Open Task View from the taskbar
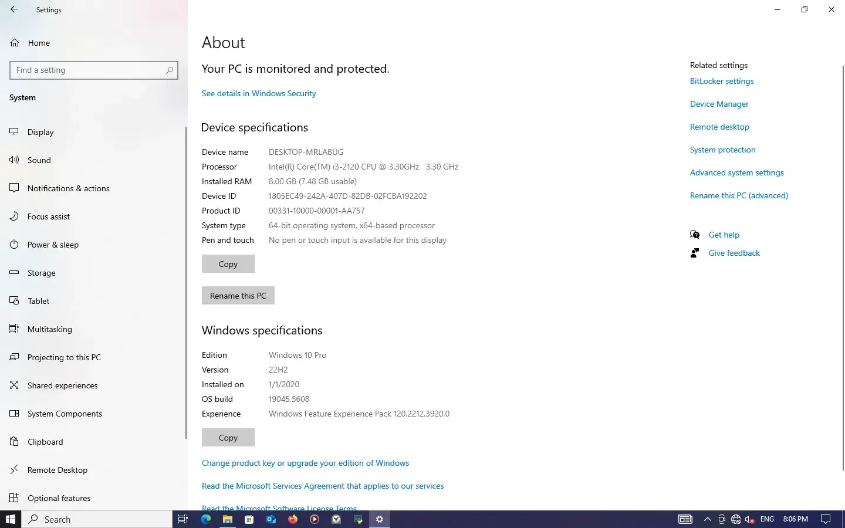 [x=183, y=519]
